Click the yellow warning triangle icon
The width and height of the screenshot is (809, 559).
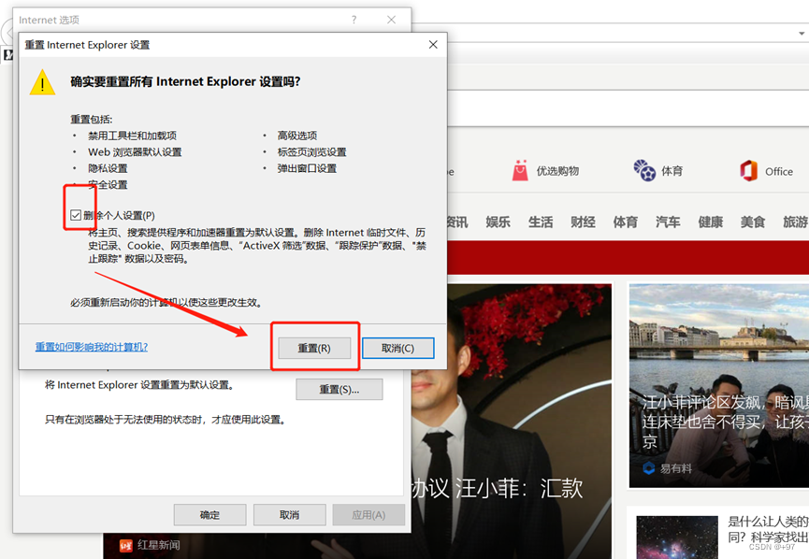click(42, 82)
